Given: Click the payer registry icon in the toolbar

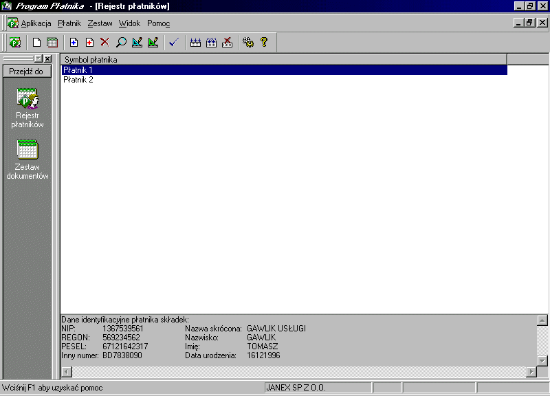Looking at the screenshot, I should [x=14, y=43].
